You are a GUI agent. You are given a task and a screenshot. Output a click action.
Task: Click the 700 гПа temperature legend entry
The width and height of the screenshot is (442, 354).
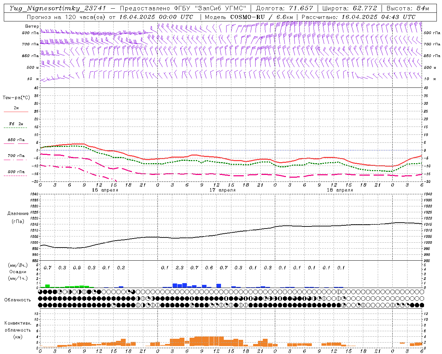16,156
